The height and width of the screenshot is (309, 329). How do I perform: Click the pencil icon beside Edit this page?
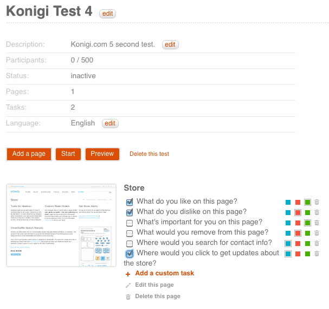pos(128,285)
